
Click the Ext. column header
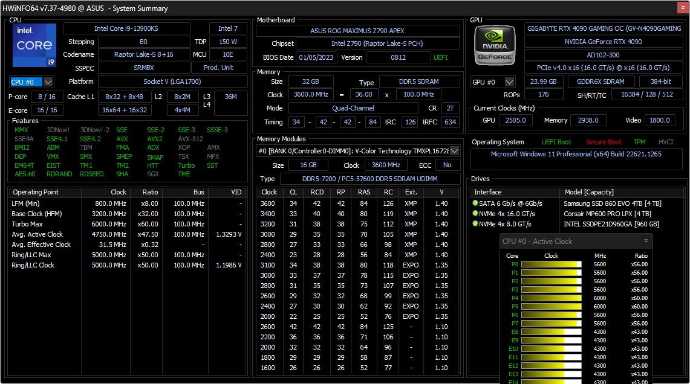pos(411,192)
